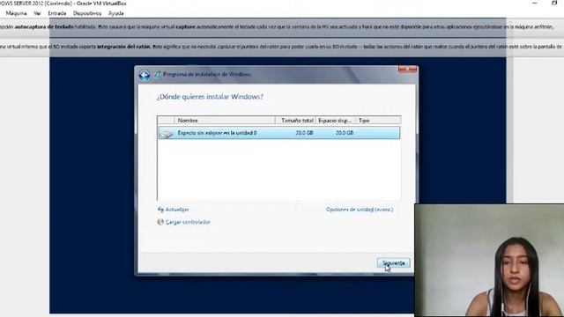The height and width of the screenshot is (317, 564).
Task: Click the Cargar controlador link
Action: coord(188,222)
